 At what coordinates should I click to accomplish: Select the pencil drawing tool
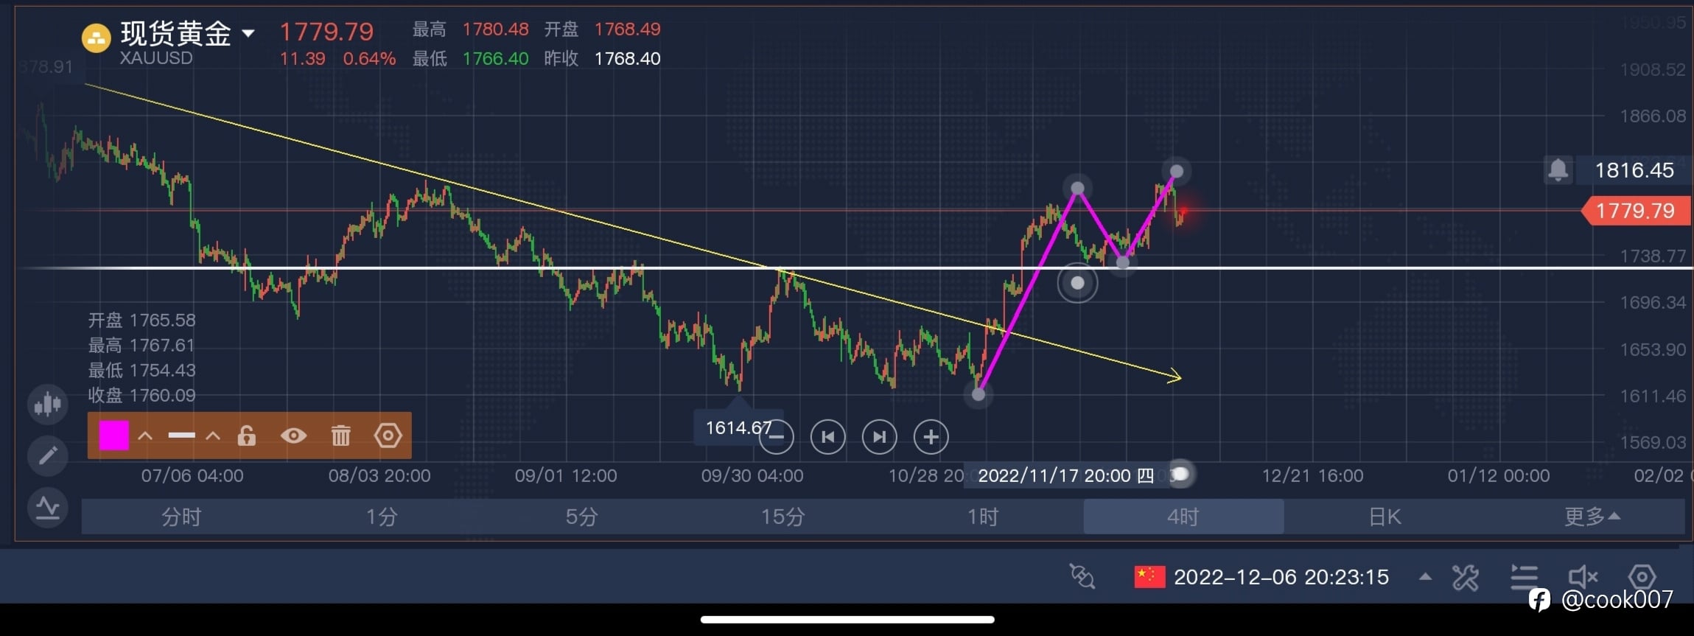pos(48,456)
